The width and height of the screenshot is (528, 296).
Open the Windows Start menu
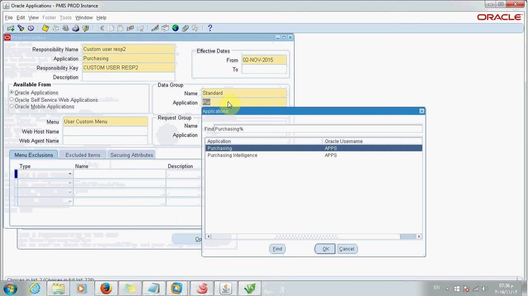(x=10, y=288)
